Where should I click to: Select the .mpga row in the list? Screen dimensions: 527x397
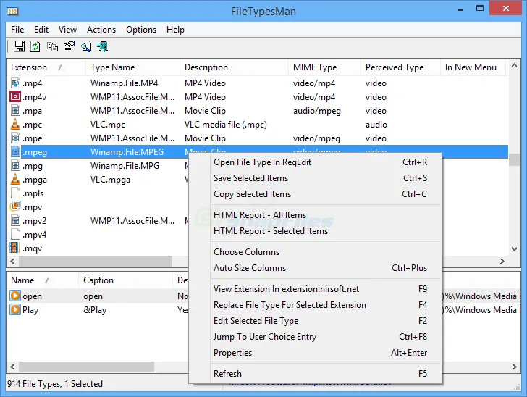[x=35, y=180]
